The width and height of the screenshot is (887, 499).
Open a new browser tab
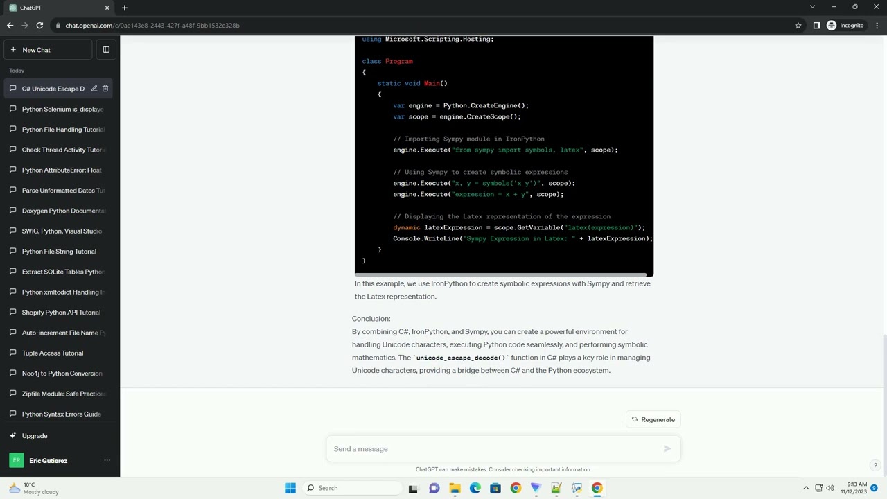point(125,8)
